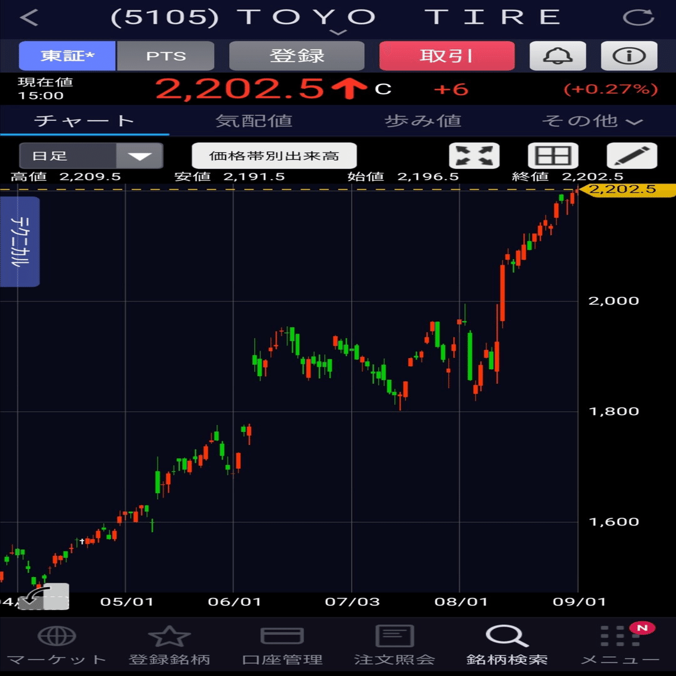Expand the stock title chevron
Screen dimensions: 676x676
(x=338, y=33)
